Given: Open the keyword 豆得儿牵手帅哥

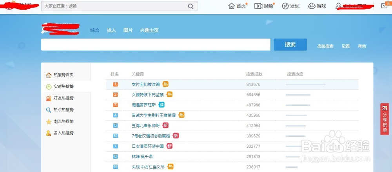Looking at the screenshot, I should [x=145, y=126].
